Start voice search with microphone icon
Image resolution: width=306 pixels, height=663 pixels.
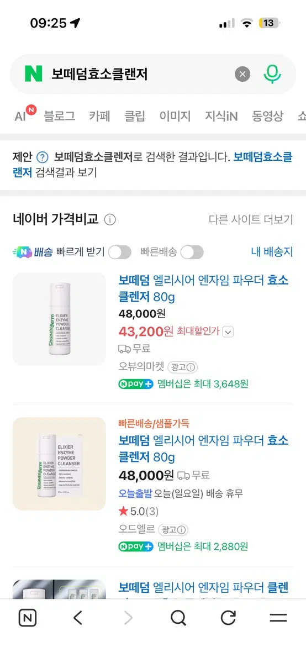pos(272,74)
